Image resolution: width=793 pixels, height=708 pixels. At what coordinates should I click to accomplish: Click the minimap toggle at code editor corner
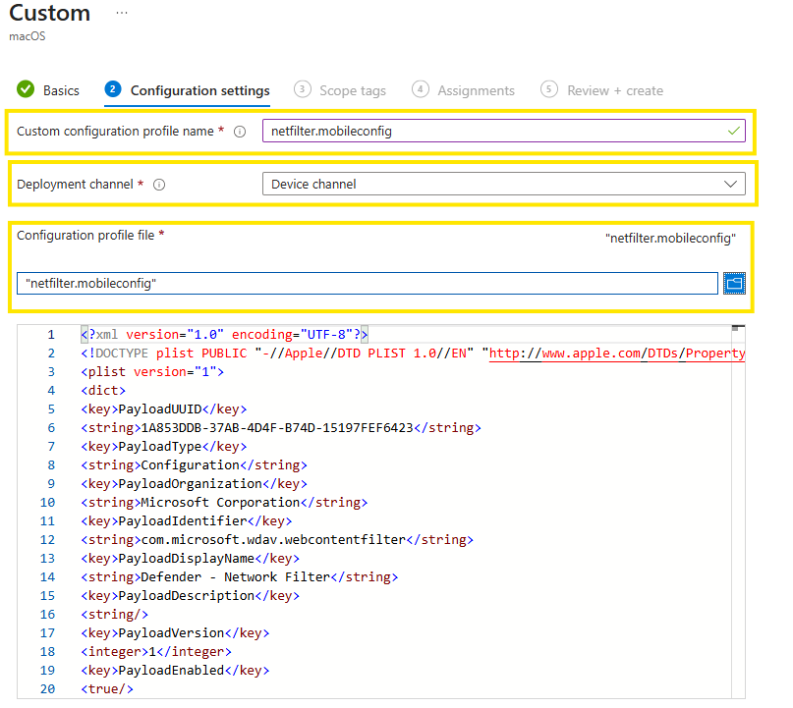[738, 329]
